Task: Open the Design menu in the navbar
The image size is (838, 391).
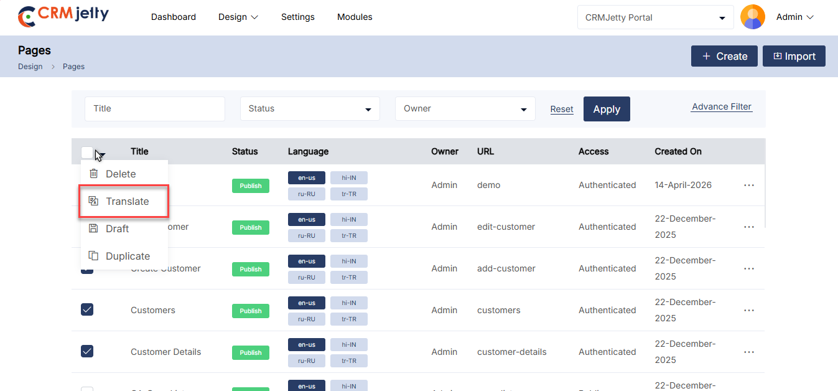Action: 238,17
